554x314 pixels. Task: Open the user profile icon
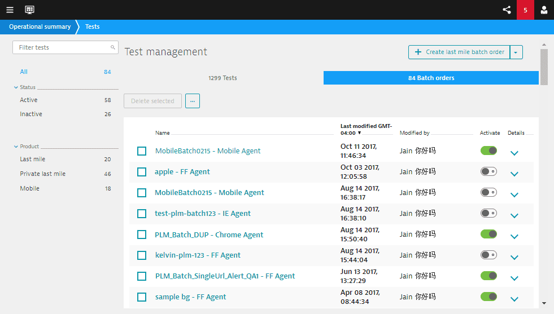[x=544, y=10]
